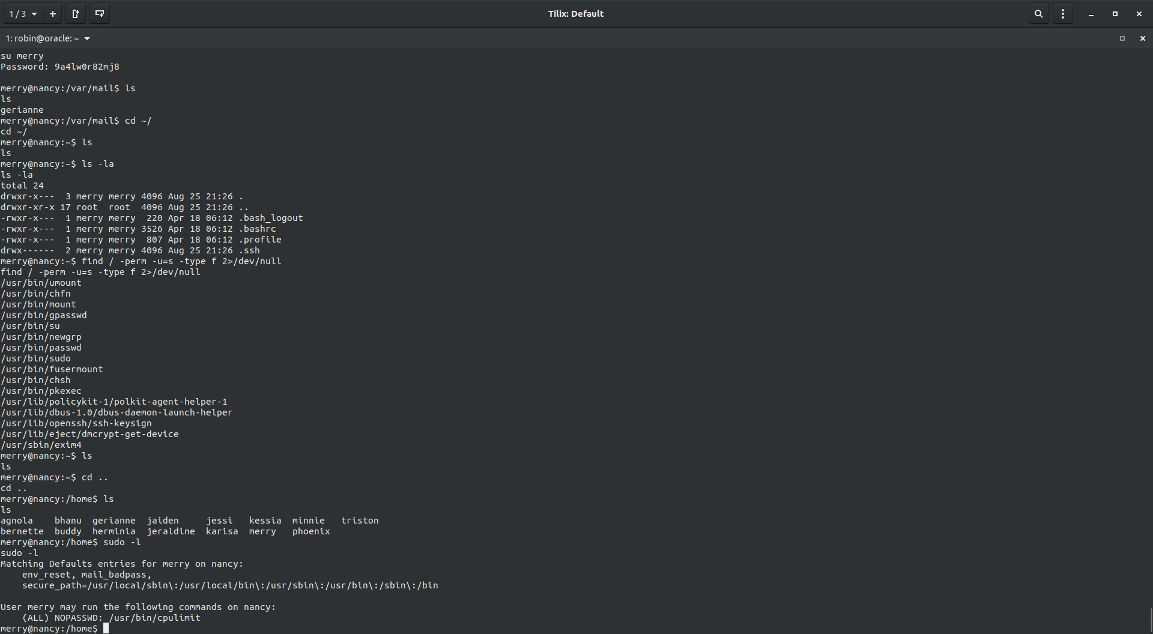Click the add terminal right icon
The image size is (1153, 634).
[76, 14]
